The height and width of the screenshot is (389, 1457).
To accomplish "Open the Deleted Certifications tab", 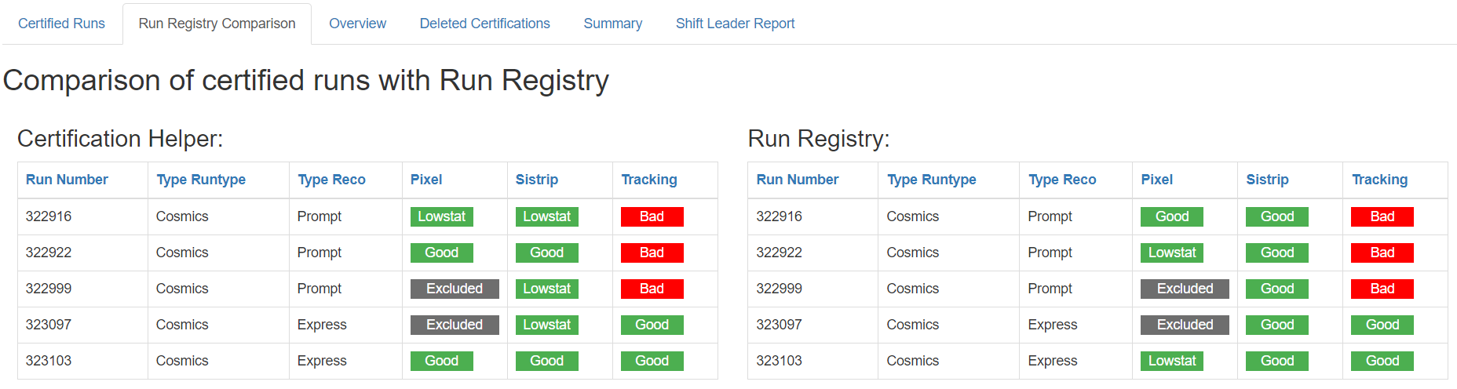I will [484, 24].
